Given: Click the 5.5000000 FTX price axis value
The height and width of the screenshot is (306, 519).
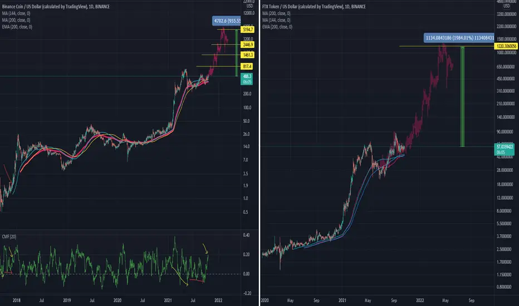Looking at the screenshot, I should tap(505, 224).
